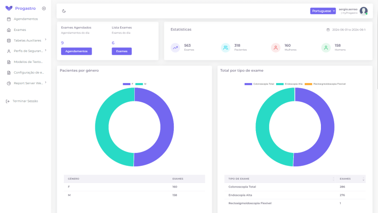Open Tabelas Auxiliares menu item
The height and width of the screenshot is (213, 378).
click(28, 40)
